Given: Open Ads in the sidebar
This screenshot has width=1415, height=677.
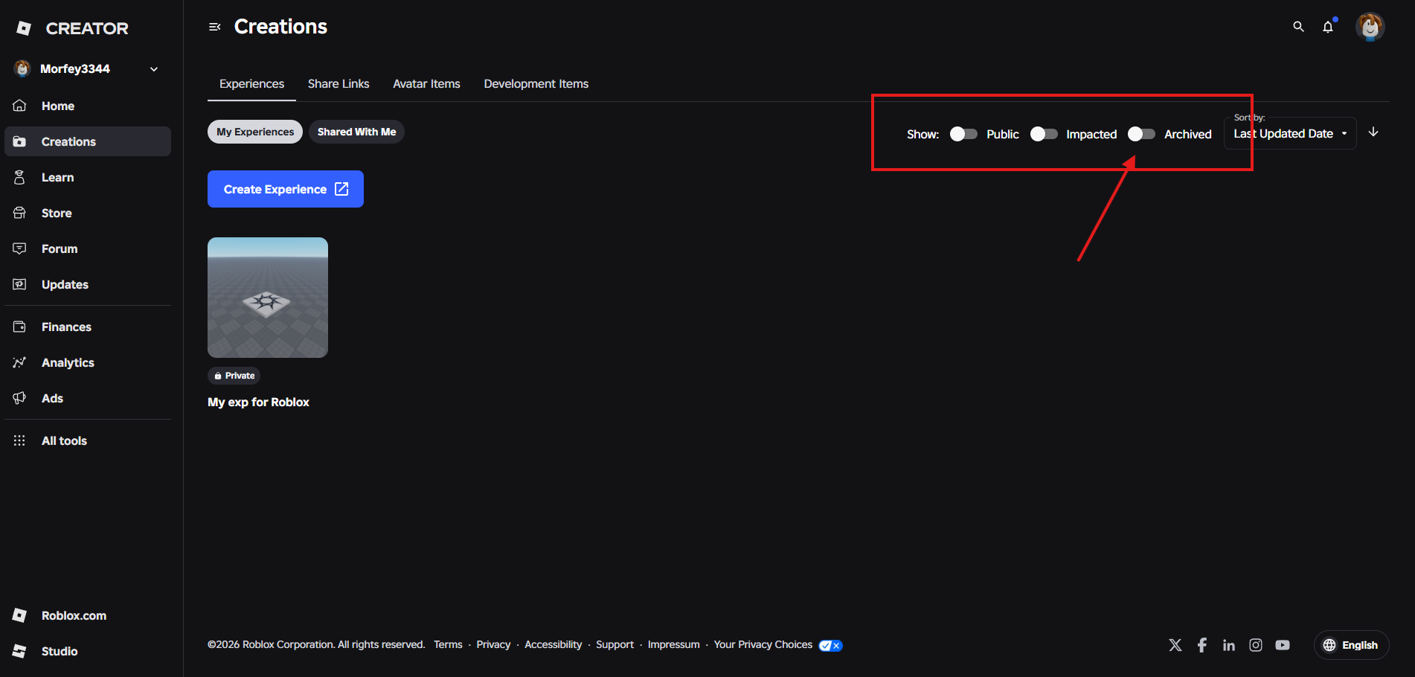Looking at the screenshot, I should (88, 398).
